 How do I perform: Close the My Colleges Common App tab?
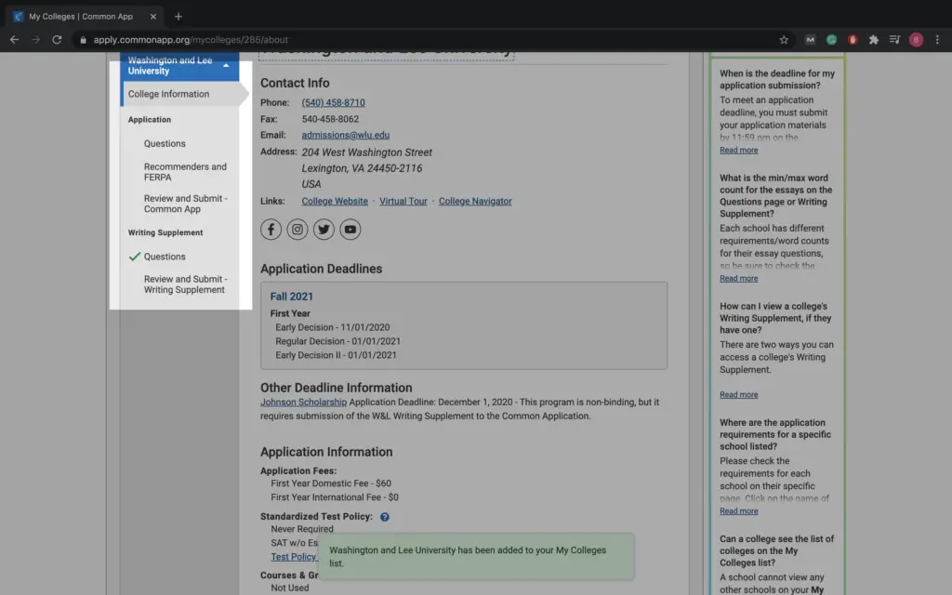pyautogui.click(x=153, y=17)
